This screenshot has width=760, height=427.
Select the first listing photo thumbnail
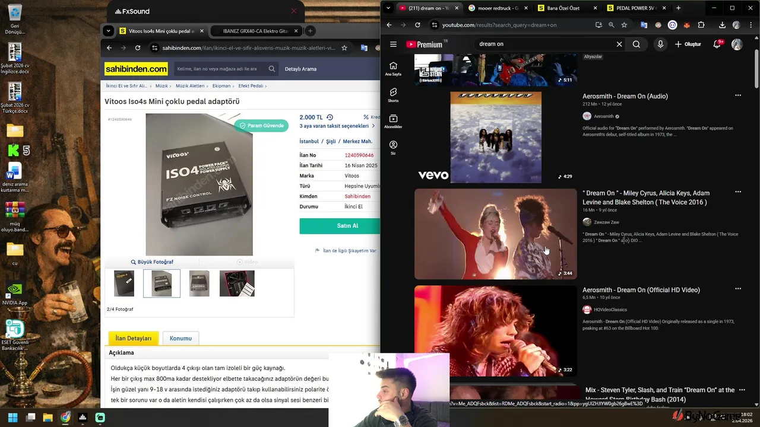(124, 283)
